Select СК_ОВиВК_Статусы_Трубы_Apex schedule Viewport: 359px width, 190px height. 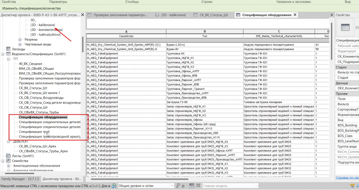click(43, 151)
